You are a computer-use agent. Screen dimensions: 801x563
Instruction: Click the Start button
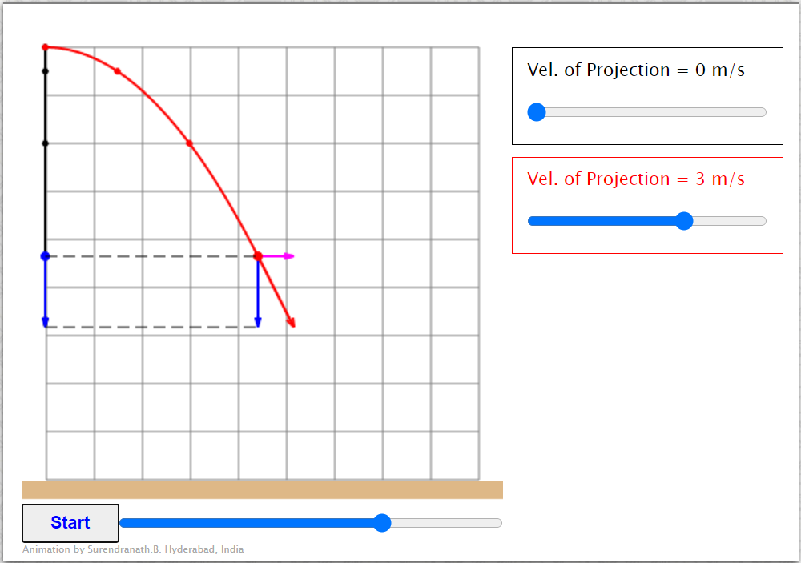[x=70, y=523]
